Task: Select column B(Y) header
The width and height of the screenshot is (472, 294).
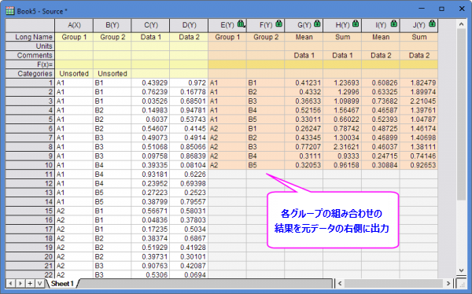Action: pos(112,25)
